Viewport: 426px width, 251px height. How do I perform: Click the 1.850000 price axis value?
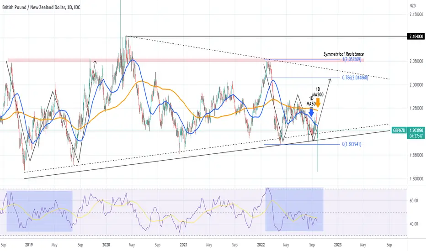(416, 155)
